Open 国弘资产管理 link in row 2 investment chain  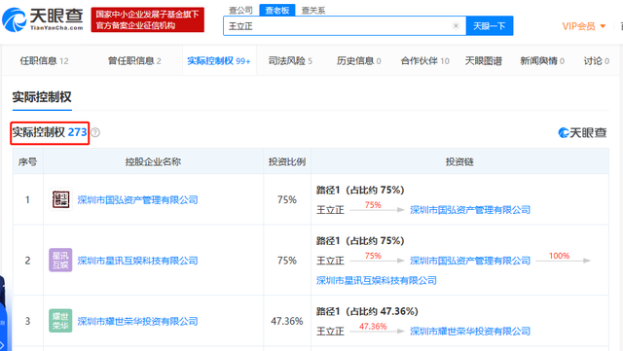point(470,261)
